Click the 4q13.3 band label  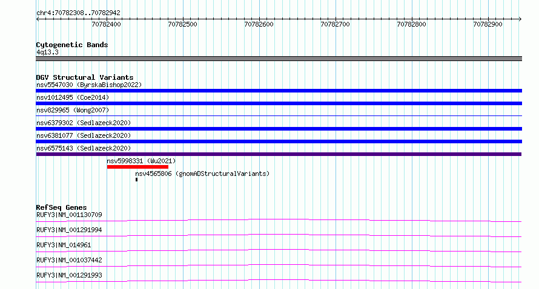(47, 52)
